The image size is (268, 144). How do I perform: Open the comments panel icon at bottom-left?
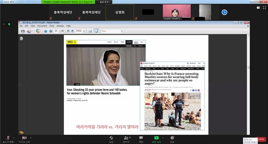[x=21, y=132]
